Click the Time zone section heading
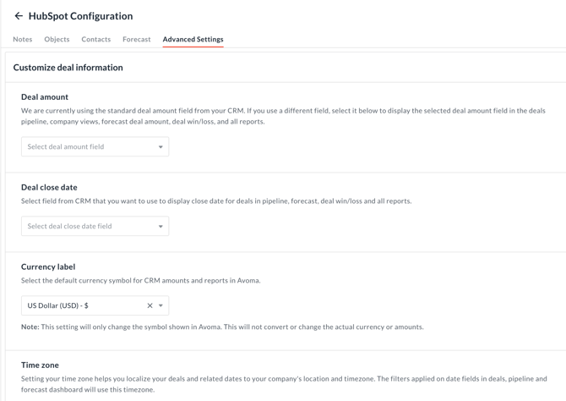The width and height of the screenshot is (566, 401). coord(40,365)
